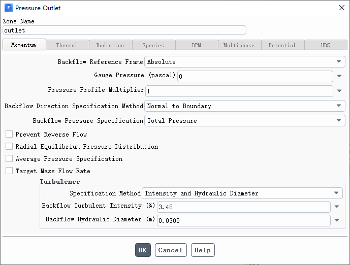Enable Prevent Reverse Flow checkbox
350x265 pixels.
[x=9, y=135]
